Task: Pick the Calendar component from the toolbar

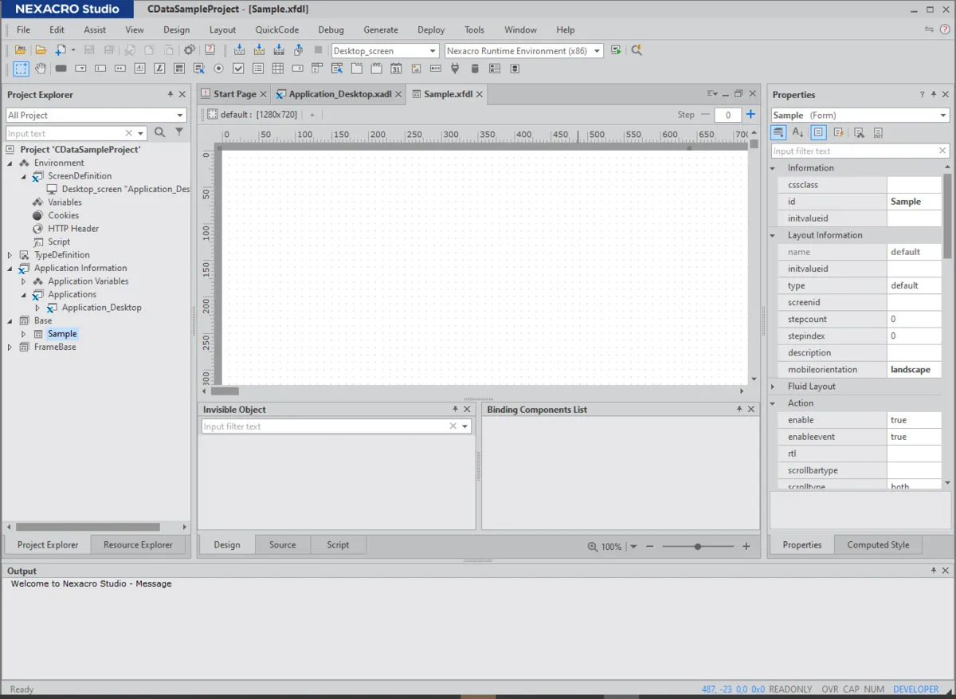Action: tap(396, 69)
